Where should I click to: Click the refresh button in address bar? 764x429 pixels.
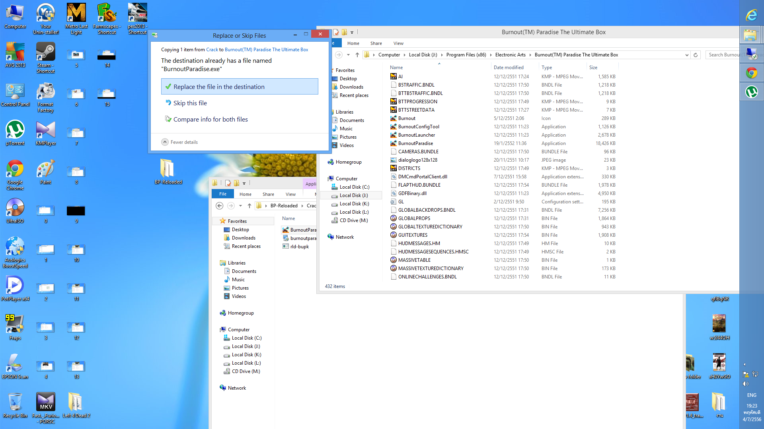point(696,55)
